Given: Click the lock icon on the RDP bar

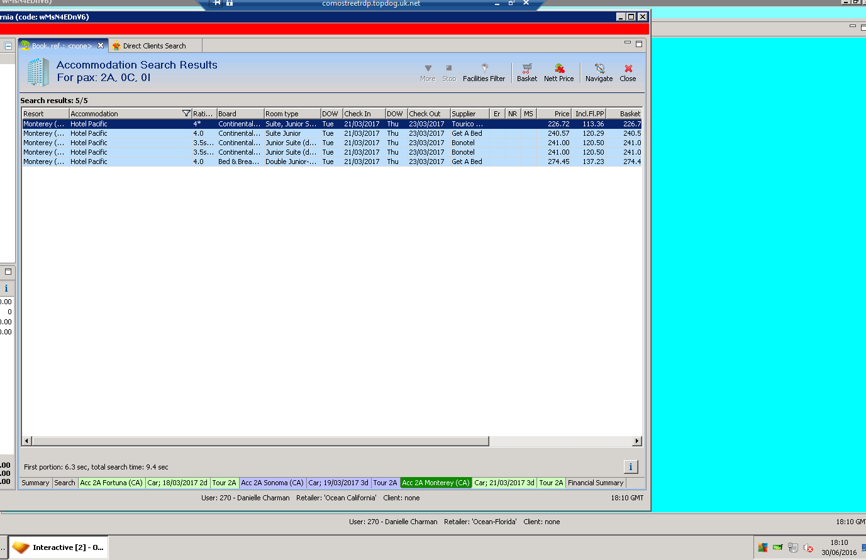Looking at the screenshot, I should [x=230, y=3].
